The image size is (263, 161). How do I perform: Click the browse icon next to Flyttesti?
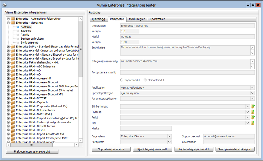(253, 112)
